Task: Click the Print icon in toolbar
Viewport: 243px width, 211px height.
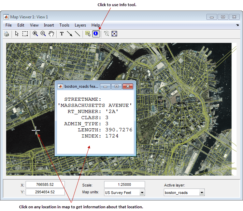Action: [x=6, y=34]
